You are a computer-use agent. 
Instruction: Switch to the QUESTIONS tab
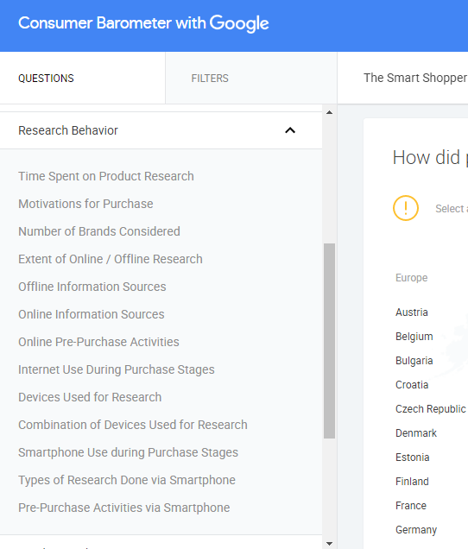coord(46,78)
